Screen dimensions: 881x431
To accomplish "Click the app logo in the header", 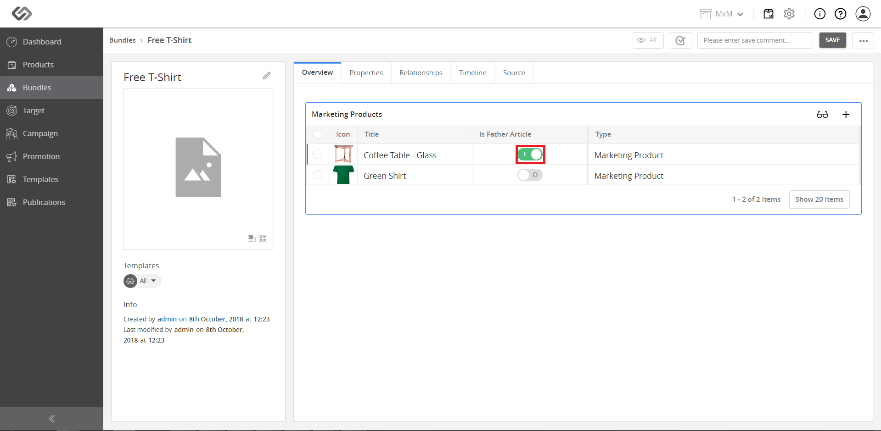I will pyautogui.click(x=22, y=13).
